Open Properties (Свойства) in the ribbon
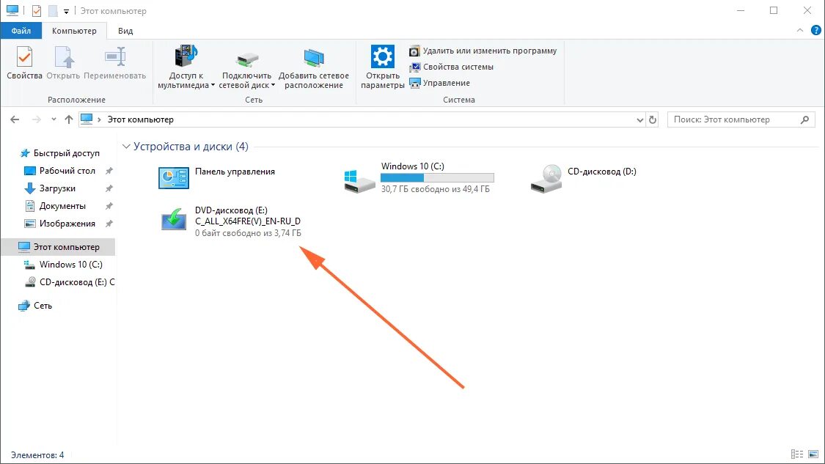This screenshot has height=464, width=825. 24,63
